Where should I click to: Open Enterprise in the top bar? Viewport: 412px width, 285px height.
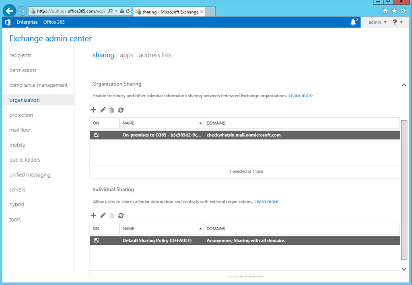[27, 22]
